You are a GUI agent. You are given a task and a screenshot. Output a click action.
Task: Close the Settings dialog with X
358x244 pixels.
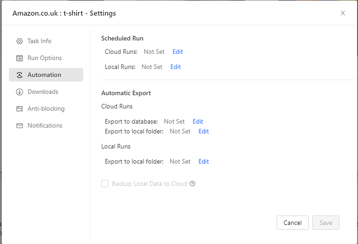coord(343,13)
